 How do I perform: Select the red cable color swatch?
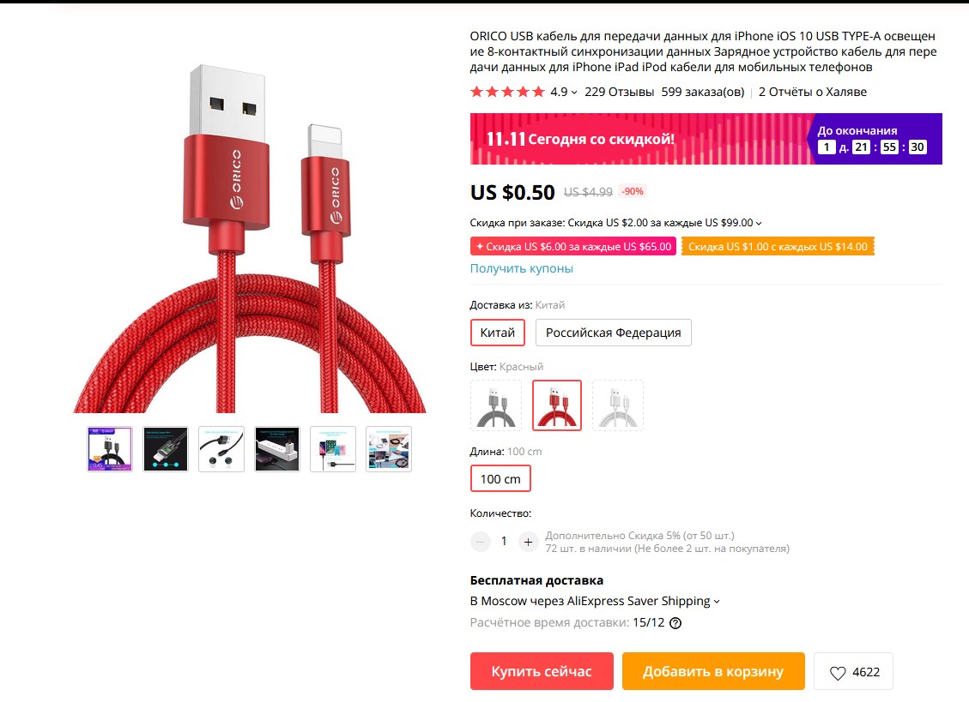click(557, 405)
